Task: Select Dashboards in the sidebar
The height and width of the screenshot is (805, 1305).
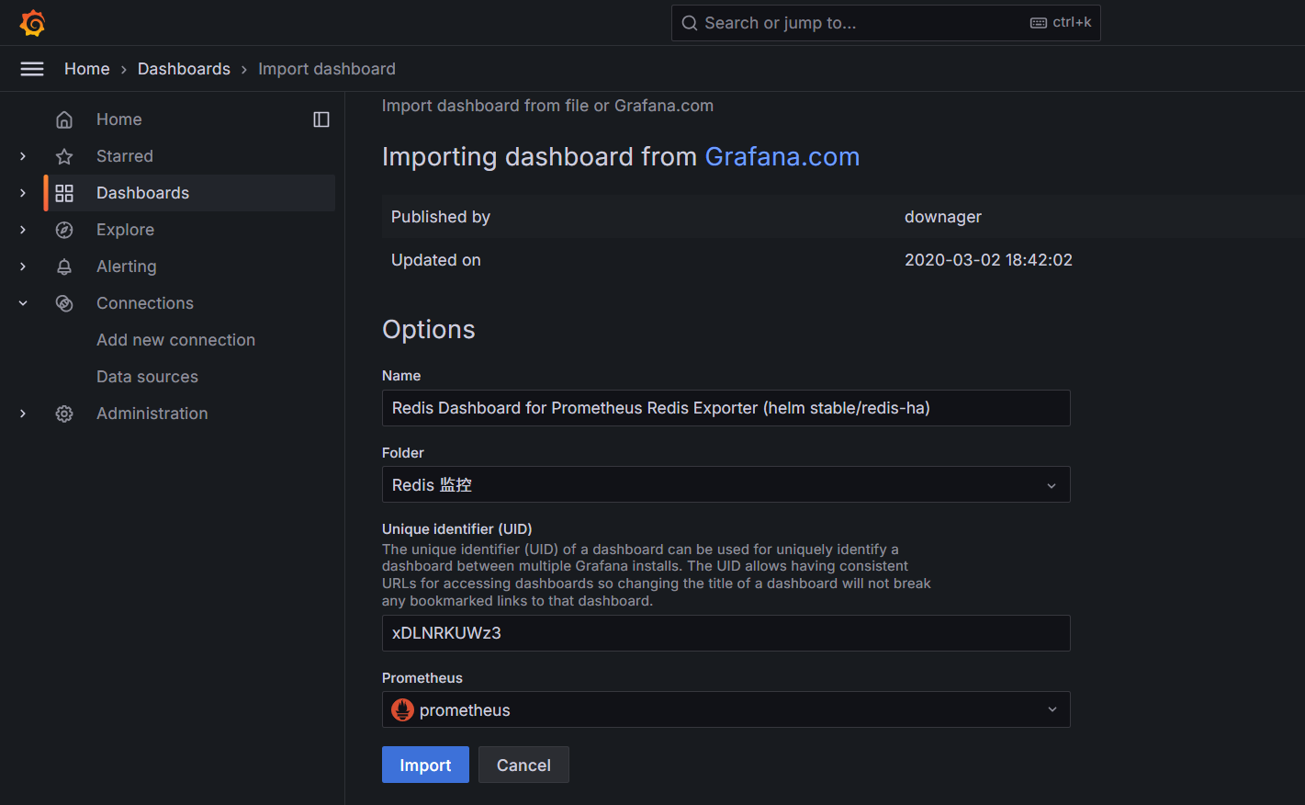Action: tap(142, 193)
